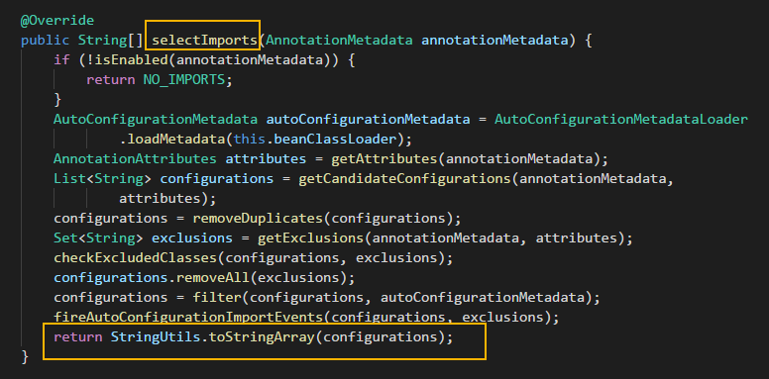
Task: Click the getCandidateConfigurations method call
Action: coord(405,179)
